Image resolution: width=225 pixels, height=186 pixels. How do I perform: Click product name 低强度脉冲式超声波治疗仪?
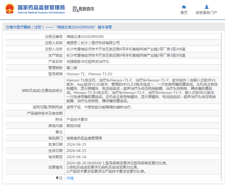pyautogui.click(x=88, y=62)
